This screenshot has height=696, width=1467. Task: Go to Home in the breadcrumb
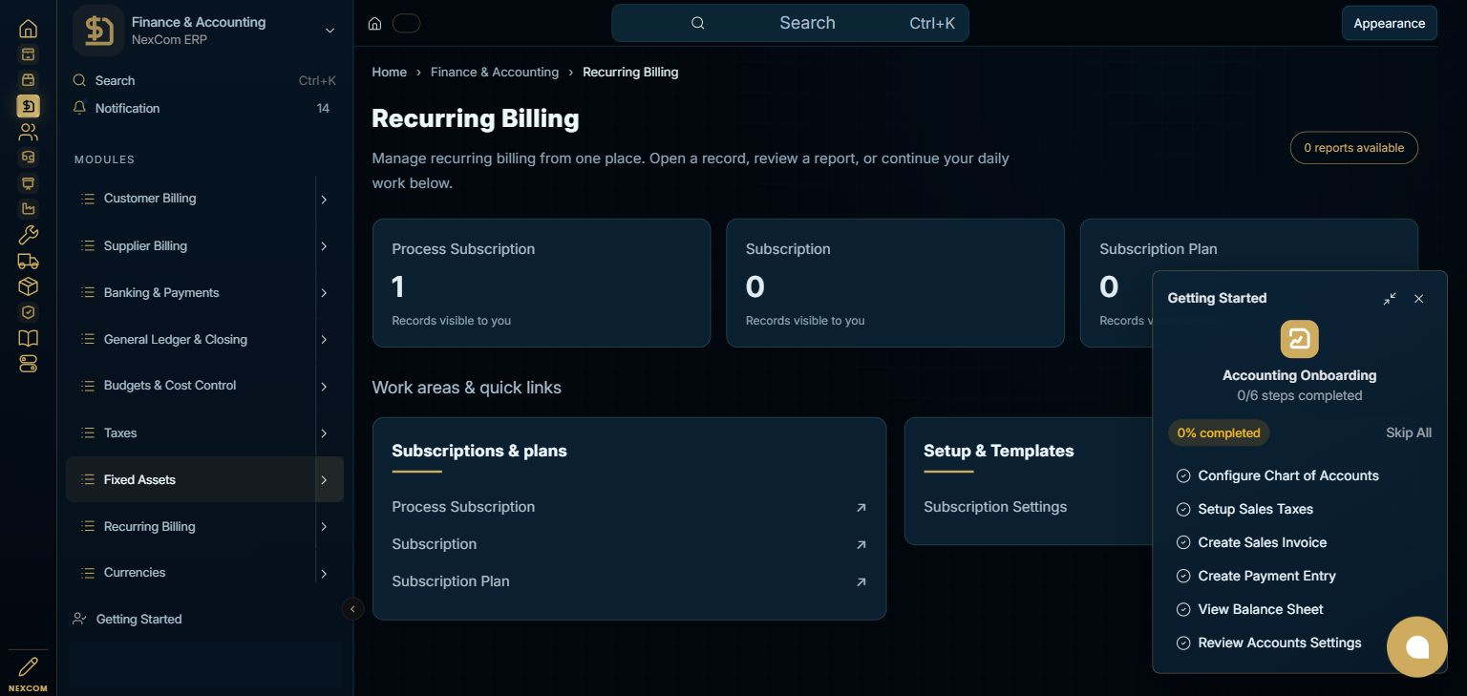[x=390, y=72]
